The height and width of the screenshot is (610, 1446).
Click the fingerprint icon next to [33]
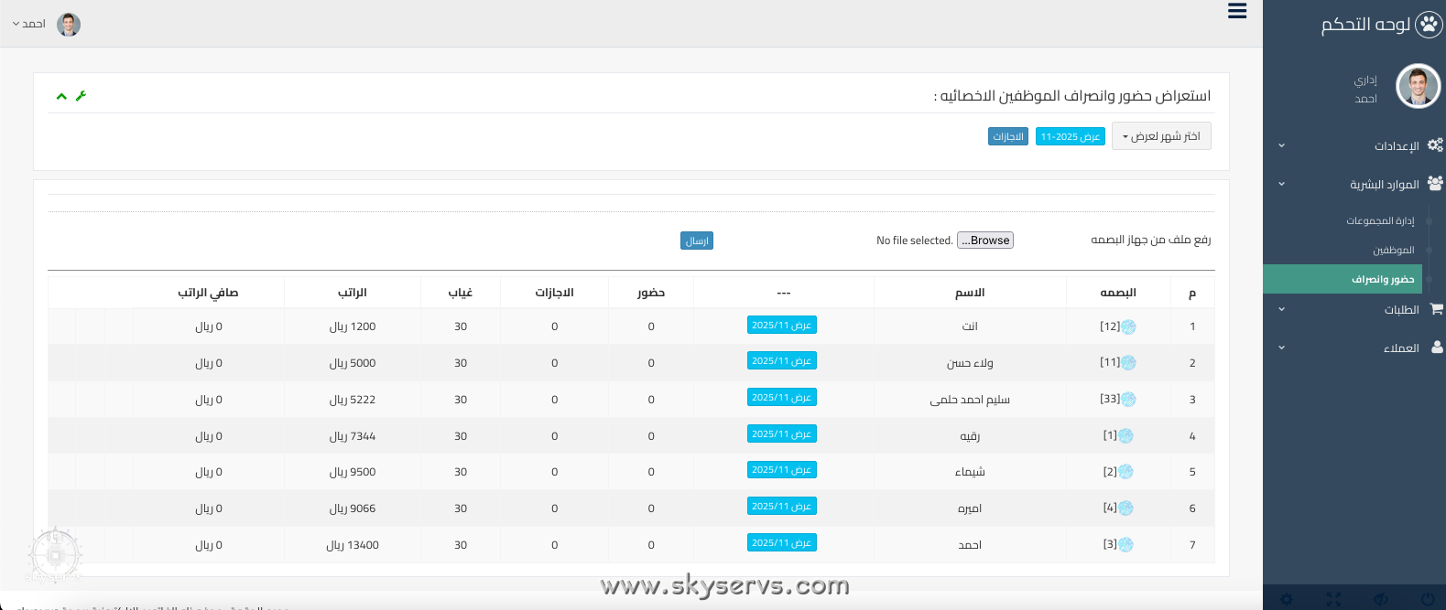click(x=1128, y=400)
